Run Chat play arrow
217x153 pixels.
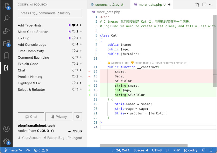coord(81,70)
